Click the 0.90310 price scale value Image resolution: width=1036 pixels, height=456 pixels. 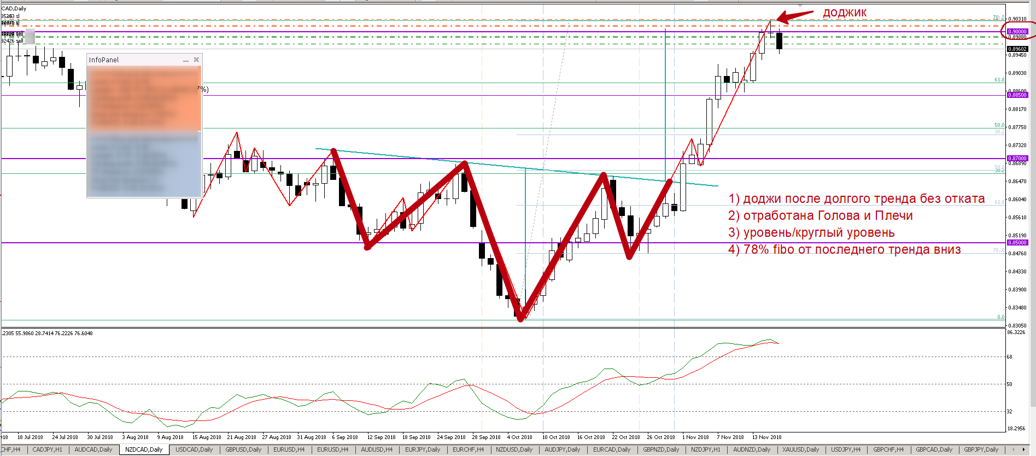1017,19
